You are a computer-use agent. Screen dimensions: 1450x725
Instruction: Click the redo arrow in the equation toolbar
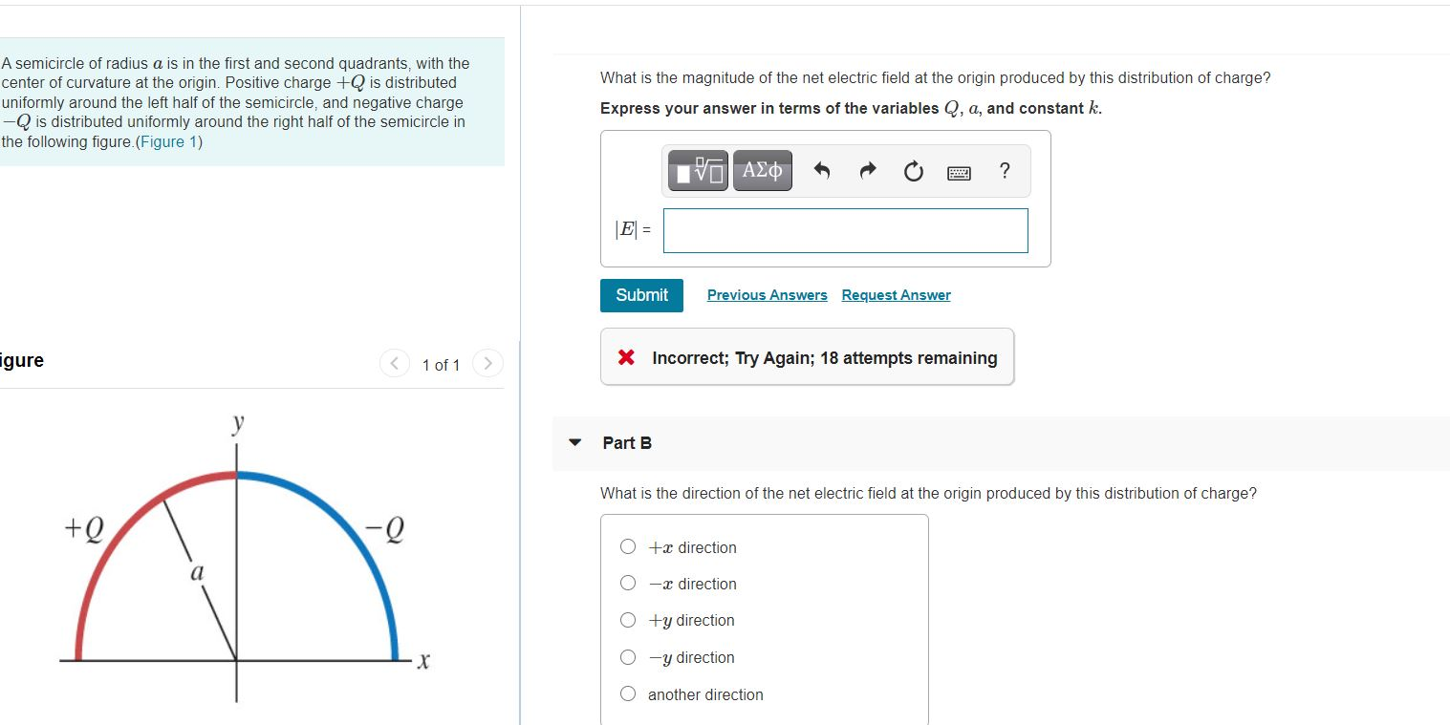866,170
